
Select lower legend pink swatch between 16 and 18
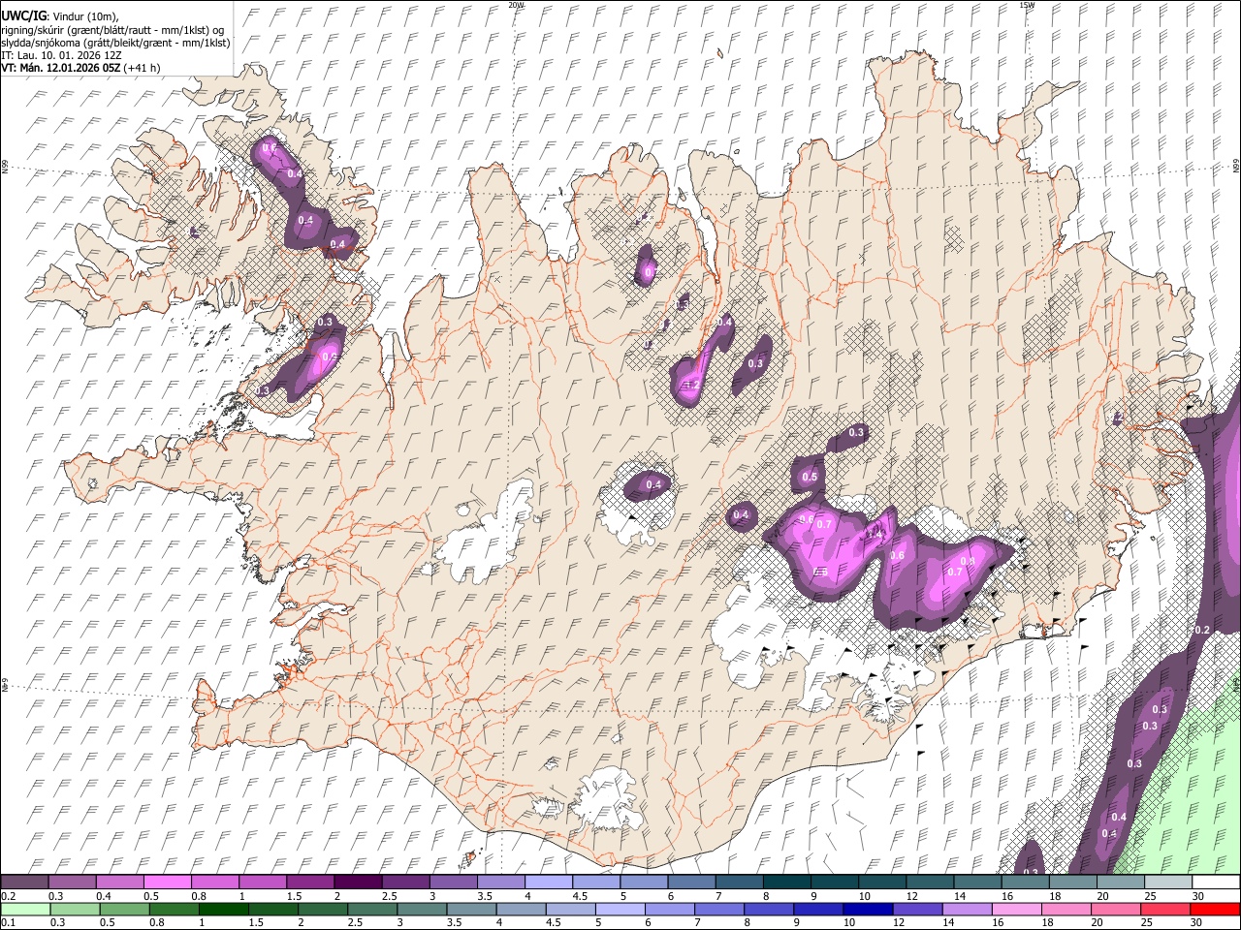pos(1018,910)
